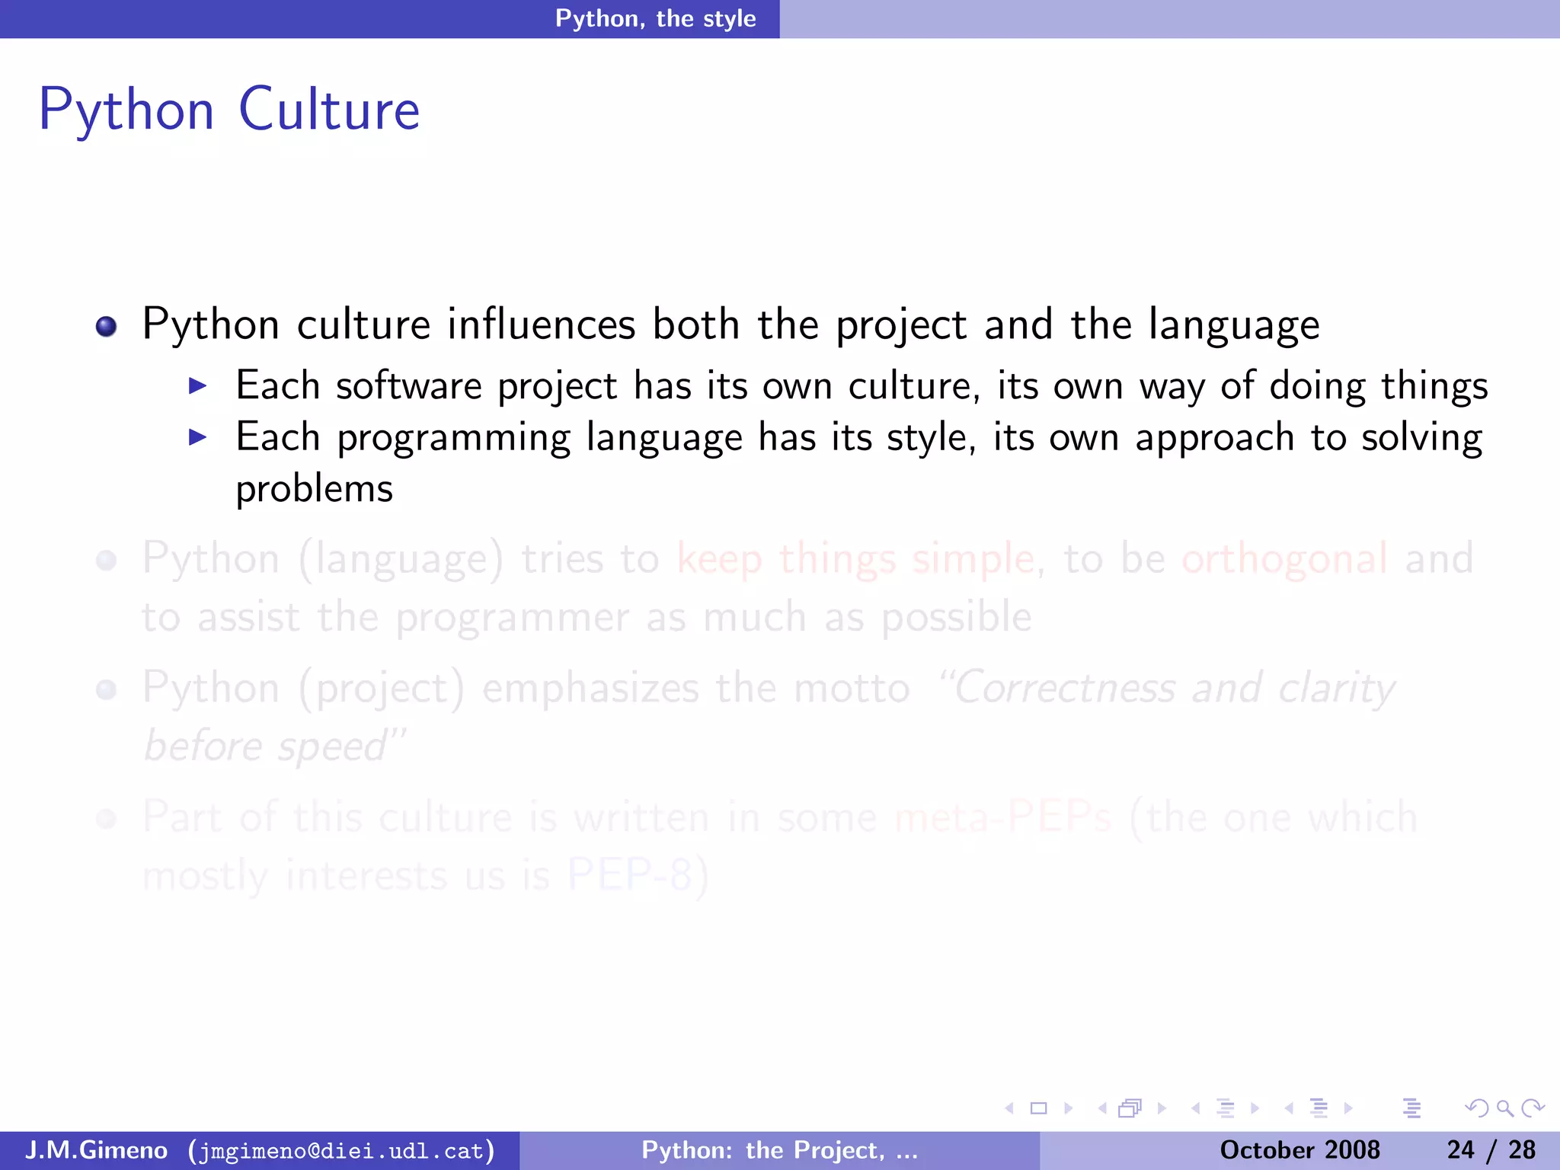Click the word 'problems' in second sub-bullet
This screenshot has width=1560, height=1170.
pos(314,489)
